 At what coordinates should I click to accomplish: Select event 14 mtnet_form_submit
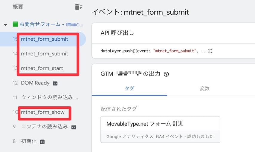44,54
